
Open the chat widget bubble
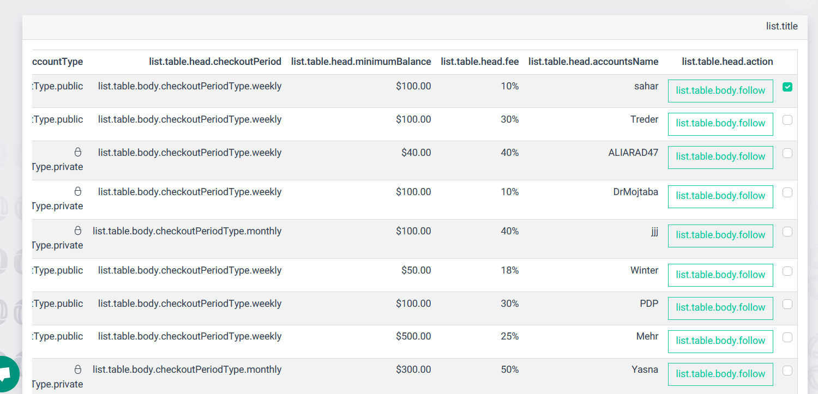coord(7,375)
